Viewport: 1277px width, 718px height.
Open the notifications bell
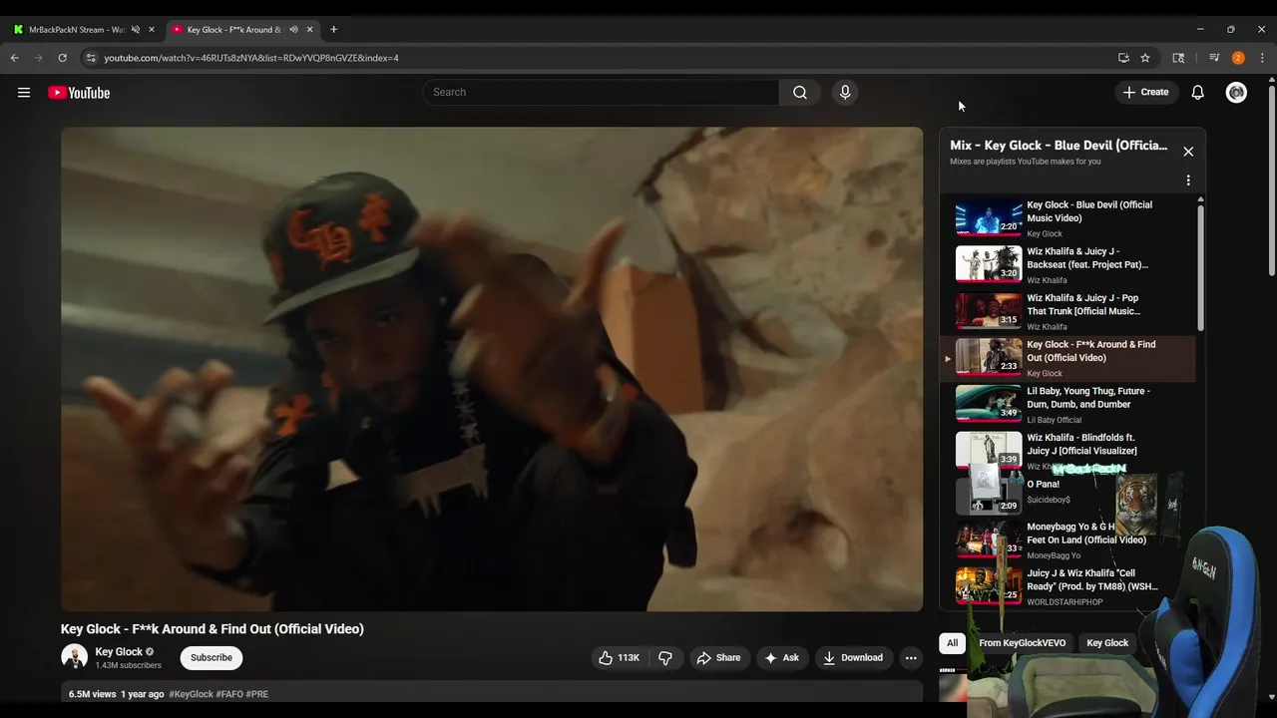[1197, 93]
